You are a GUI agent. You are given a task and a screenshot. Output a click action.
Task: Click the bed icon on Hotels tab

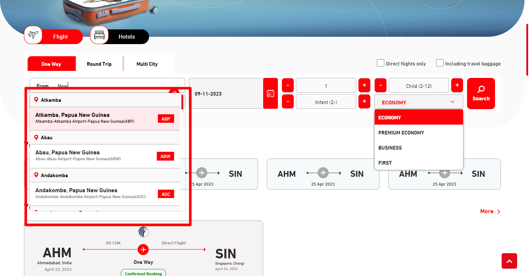point(99,35)
